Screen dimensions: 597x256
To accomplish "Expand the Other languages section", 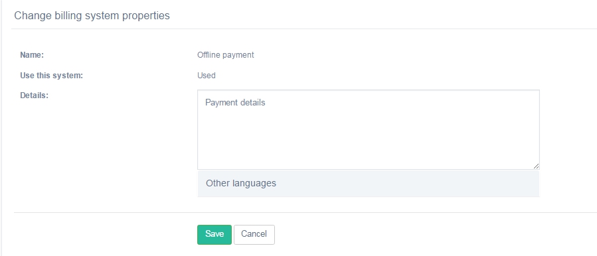I will [368, 183].
